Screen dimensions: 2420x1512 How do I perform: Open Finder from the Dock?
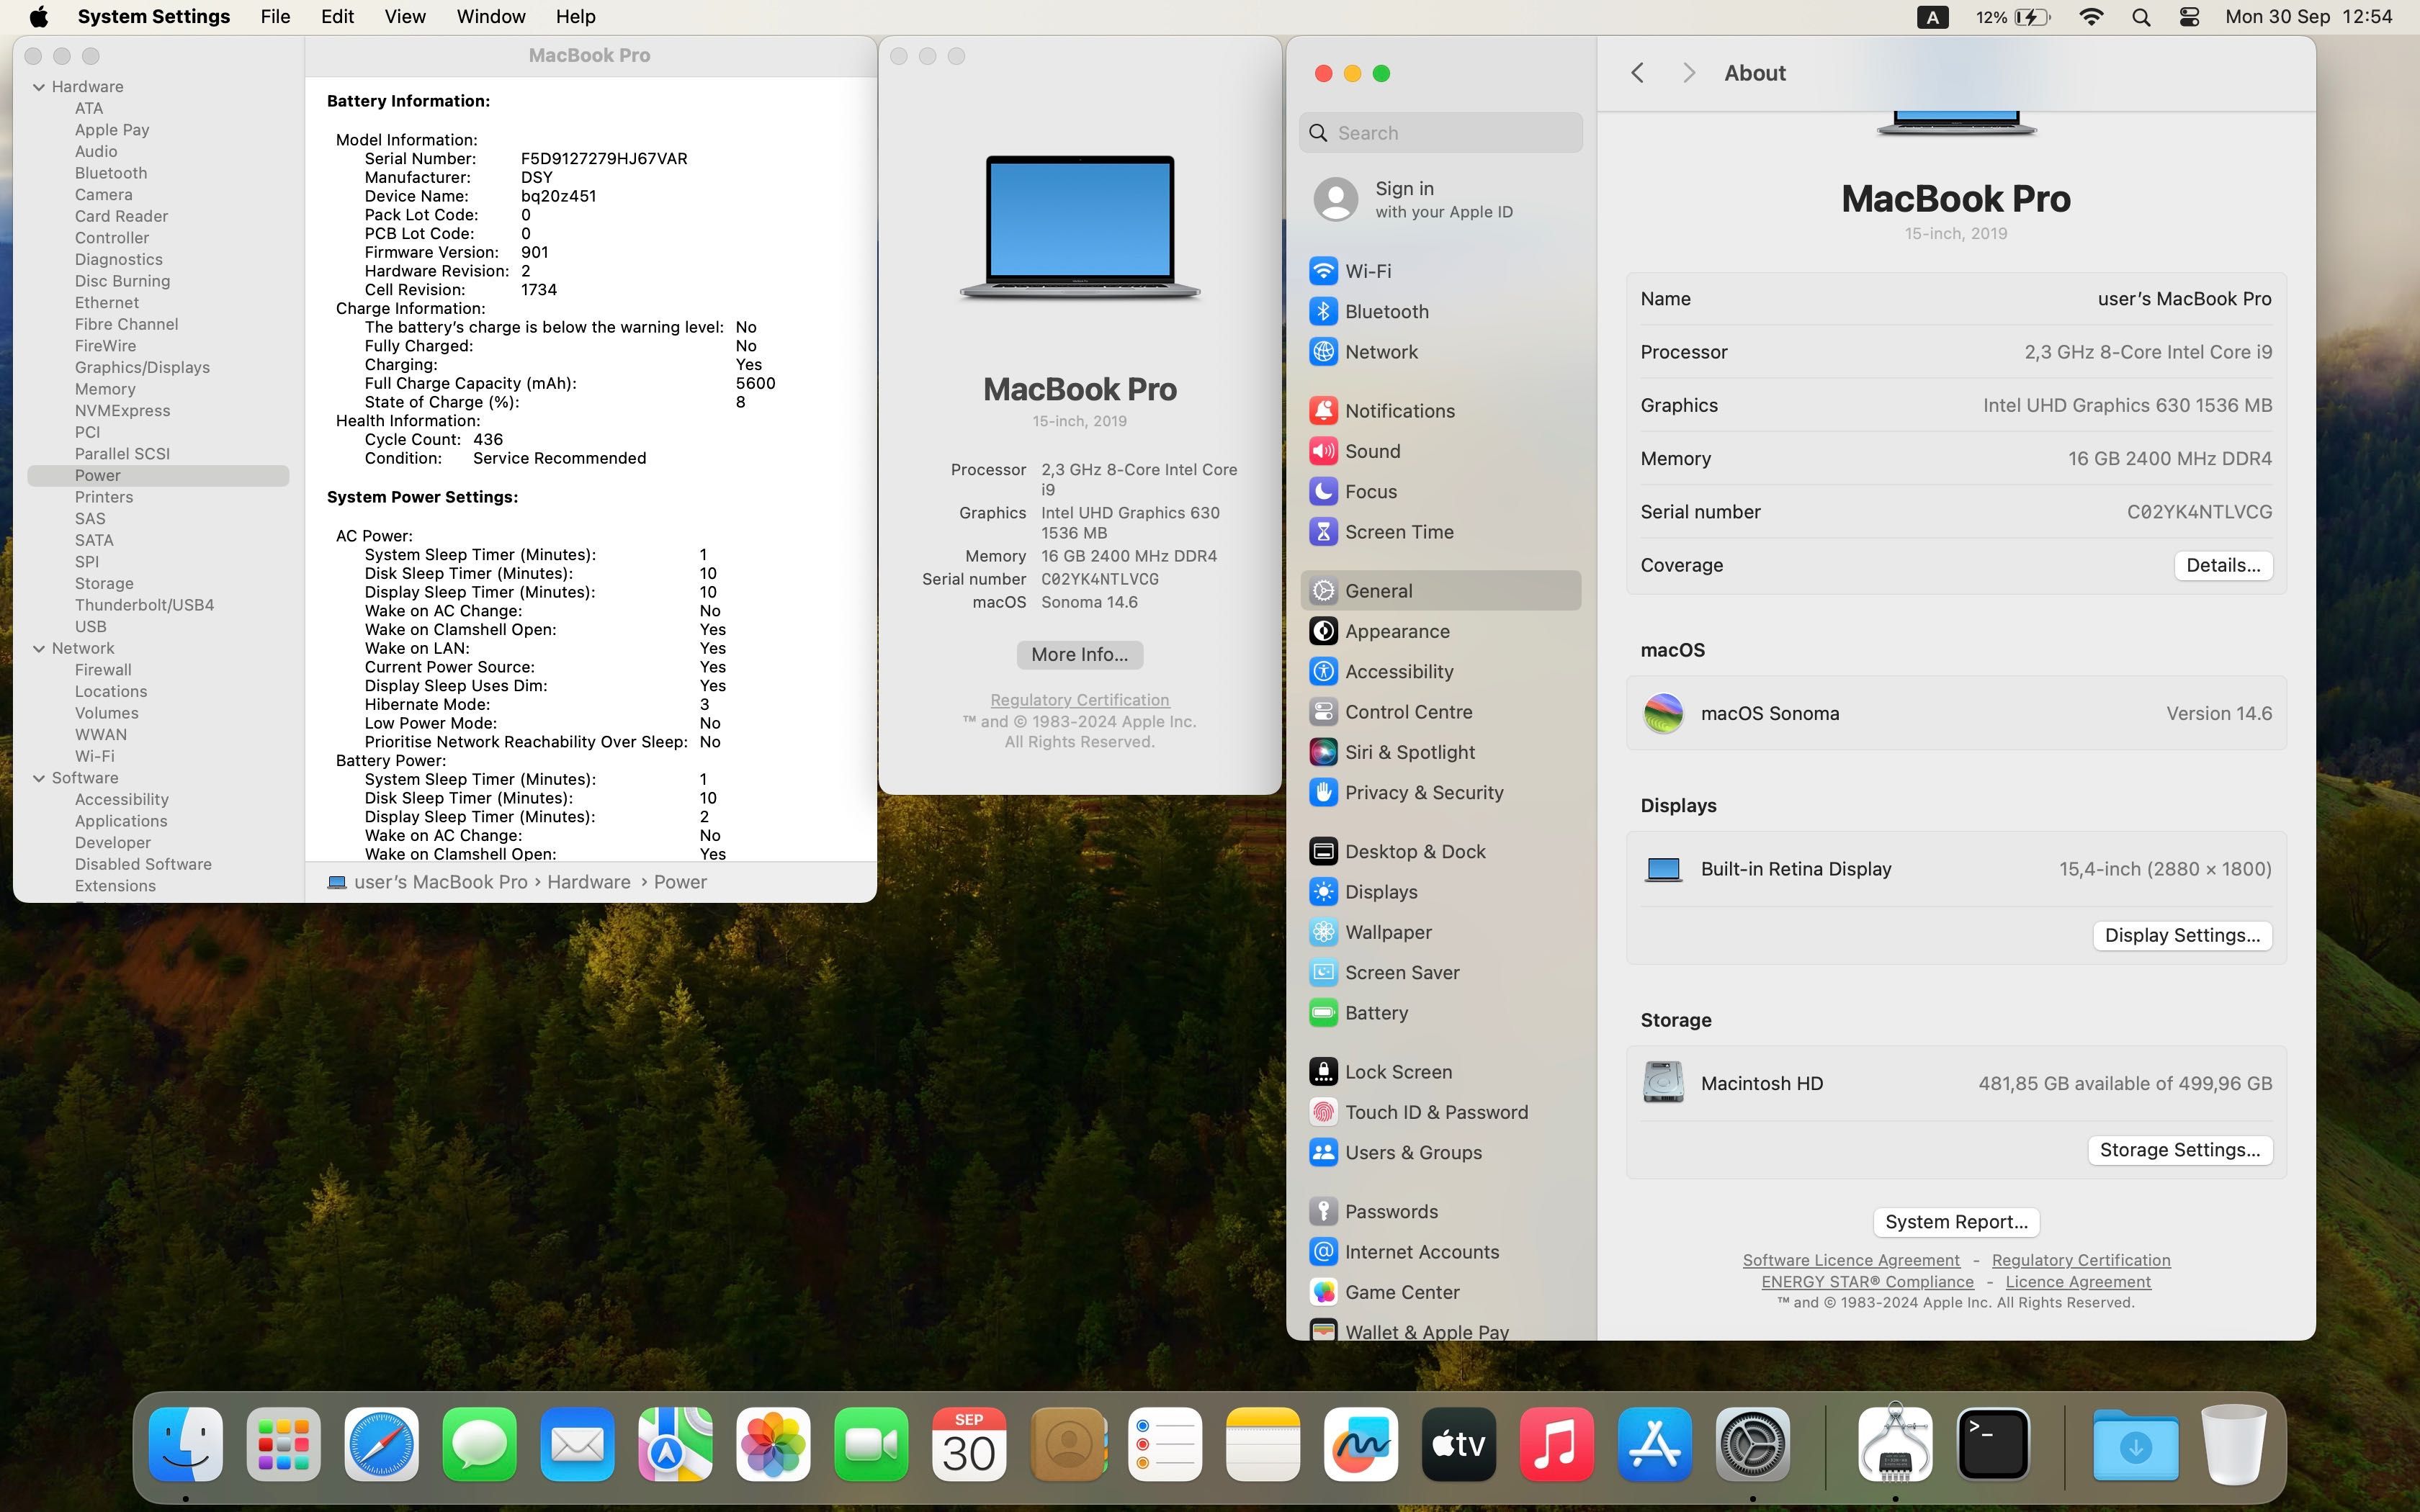pyautogui.click(x=186, y=1444)
